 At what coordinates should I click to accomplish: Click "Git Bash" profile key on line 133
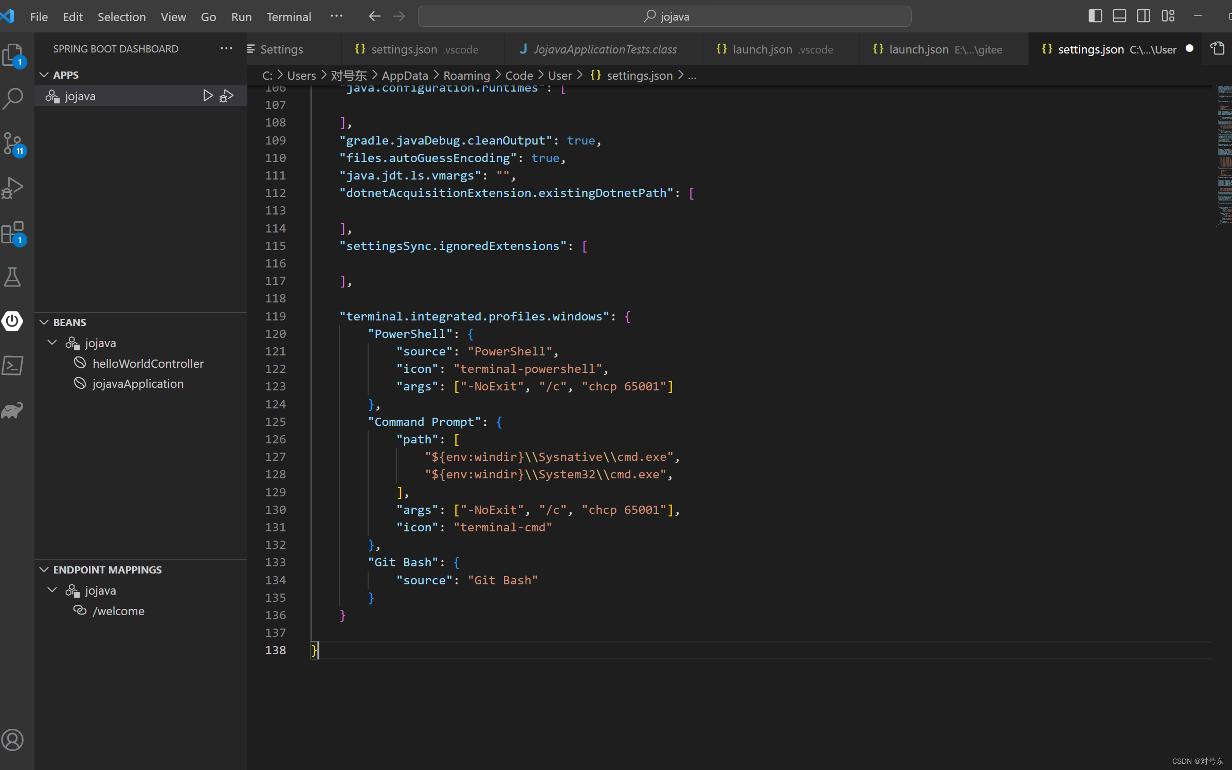click(403, 562)
